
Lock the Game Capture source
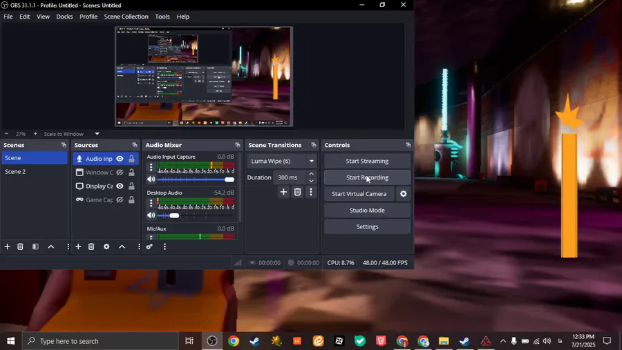[131, 200]
